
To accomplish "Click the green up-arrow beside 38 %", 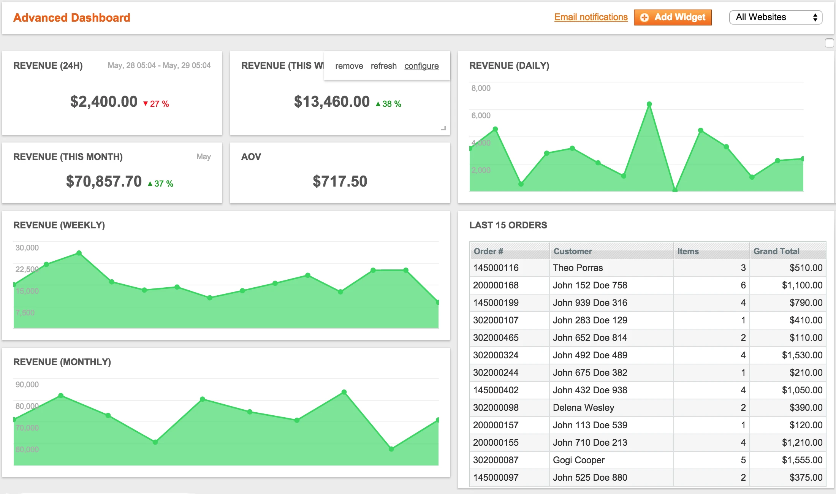I will pos(378,103).
